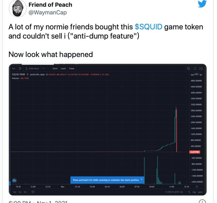
Task: Click the blue cloud chart logo icon
Action: tap(14, 180)
